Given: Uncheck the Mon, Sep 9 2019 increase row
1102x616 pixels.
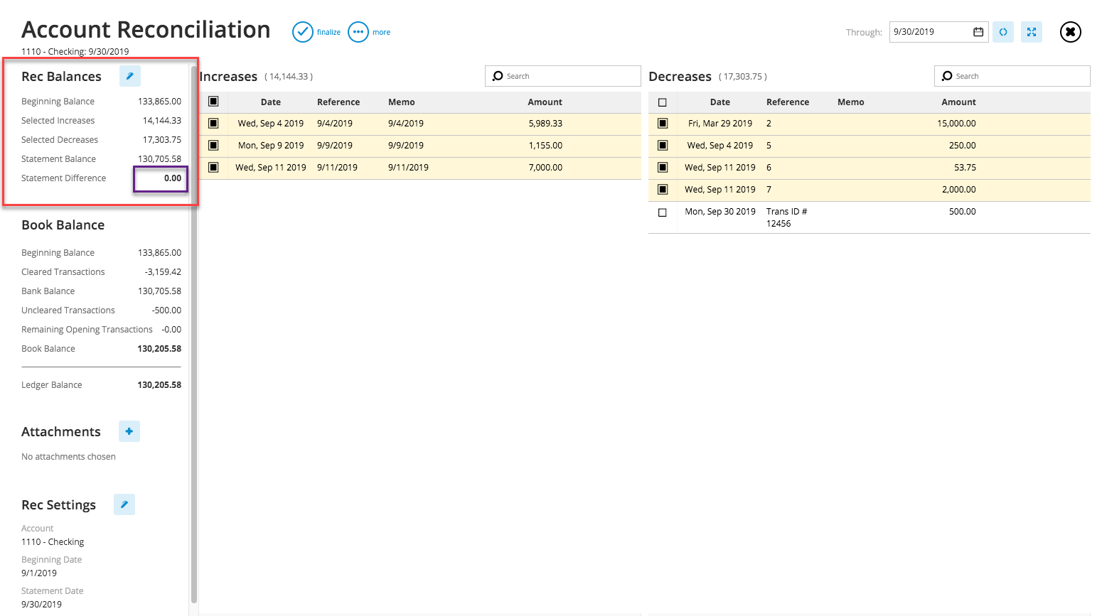Looking at the screenshot, I should (213, 146).
